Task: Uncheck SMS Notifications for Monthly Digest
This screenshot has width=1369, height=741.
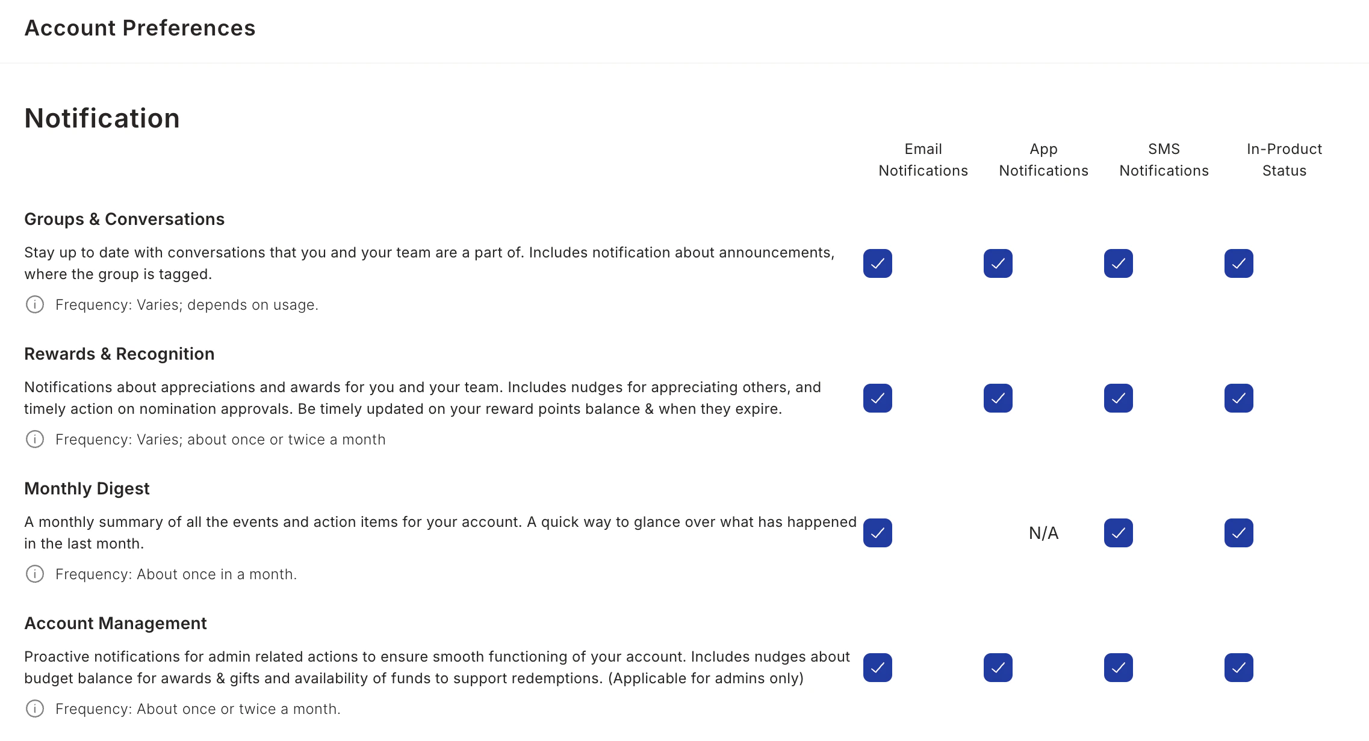Action: [x=1119, y=533]
